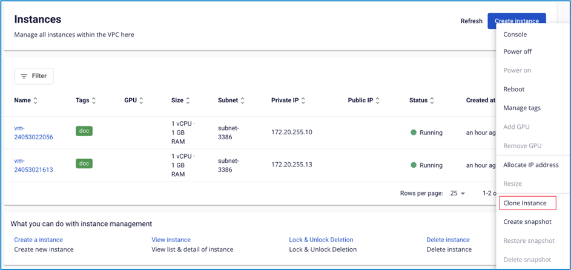
Task: Sort by Name column arrows
Action: tap(36, 100)
